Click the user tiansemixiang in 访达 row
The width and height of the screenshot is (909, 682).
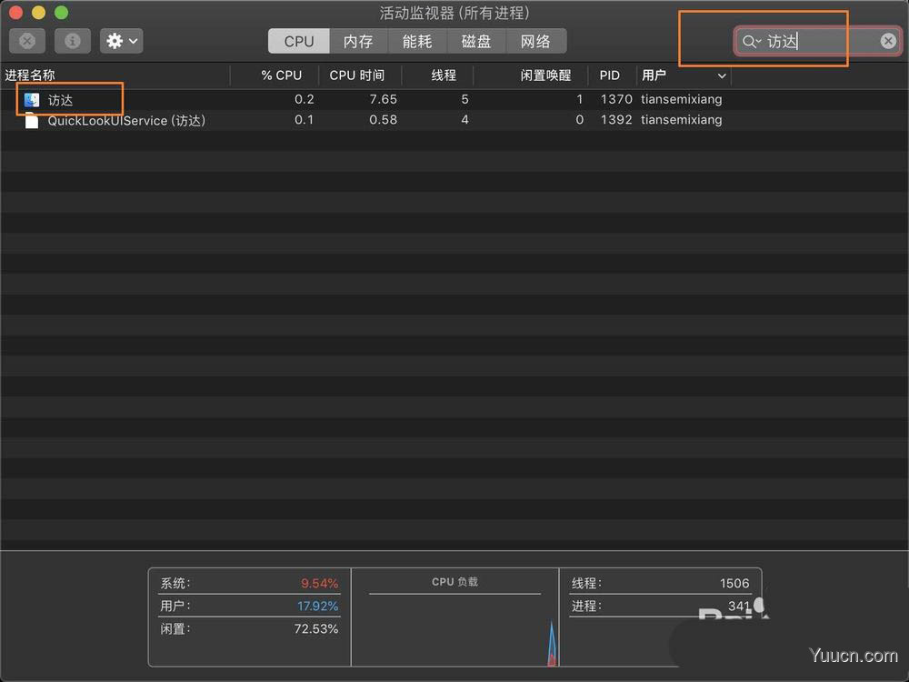pos(681,99)
